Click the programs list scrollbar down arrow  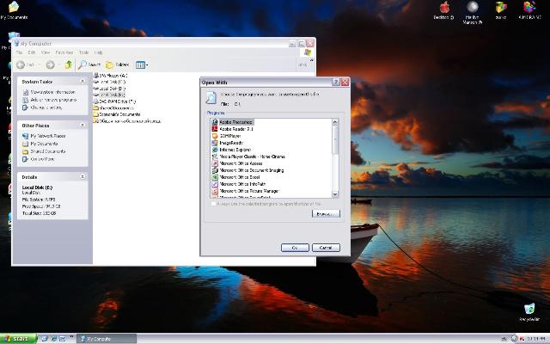pos(335,194)
